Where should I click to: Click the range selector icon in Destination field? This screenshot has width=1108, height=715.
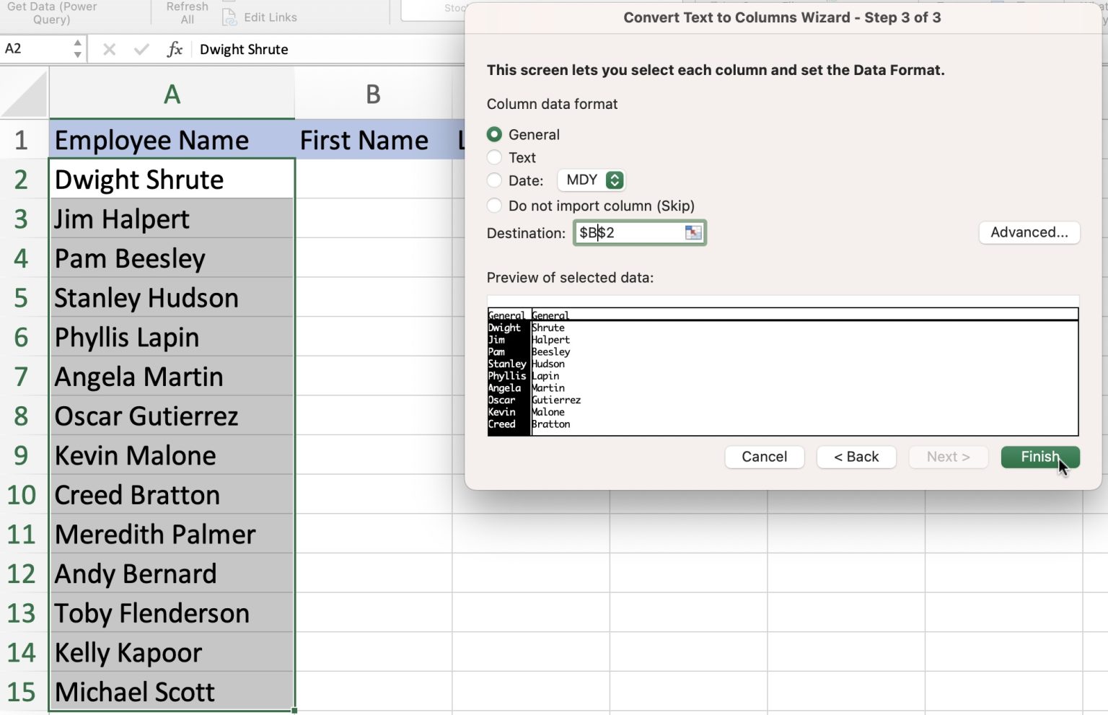click(x=692, y=232)
